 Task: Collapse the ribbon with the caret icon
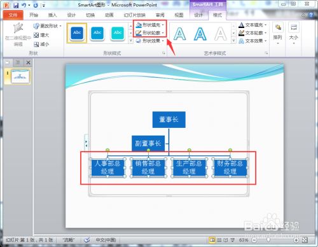[303, 15]
